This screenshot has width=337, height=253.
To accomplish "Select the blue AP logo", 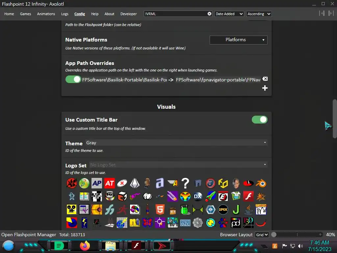I will click(x=97, y=183).
